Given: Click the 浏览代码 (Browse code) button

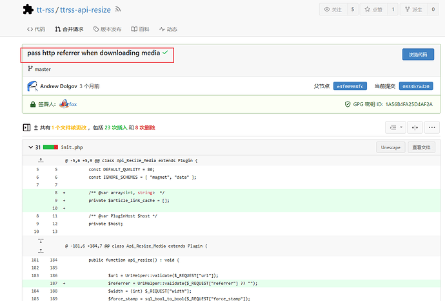Looking at the screenshot, I should tap(417, 55).
